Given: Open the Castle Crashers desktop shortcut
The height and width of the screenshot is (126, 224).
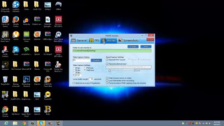Looking at the screenshot, I should tap(5, 51).
